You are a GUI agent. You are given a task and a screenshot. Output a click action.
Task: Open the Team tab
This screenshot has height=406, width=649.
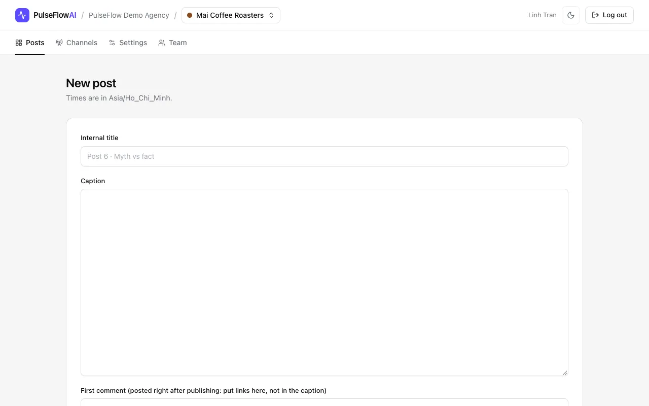tap(172, 43)
